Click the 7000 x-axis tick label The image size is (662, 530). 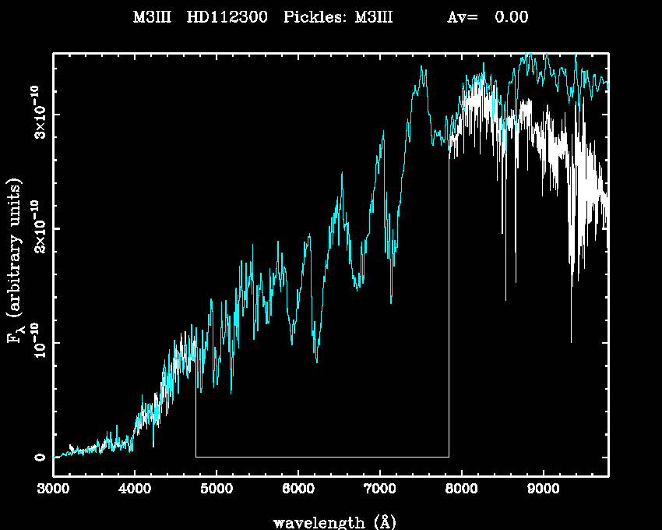[379, 489]
